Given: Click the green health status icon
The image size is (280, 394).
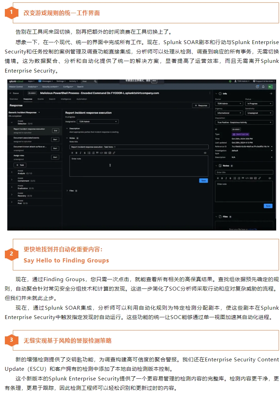Looking at the screenshot, I should point(230,81).
